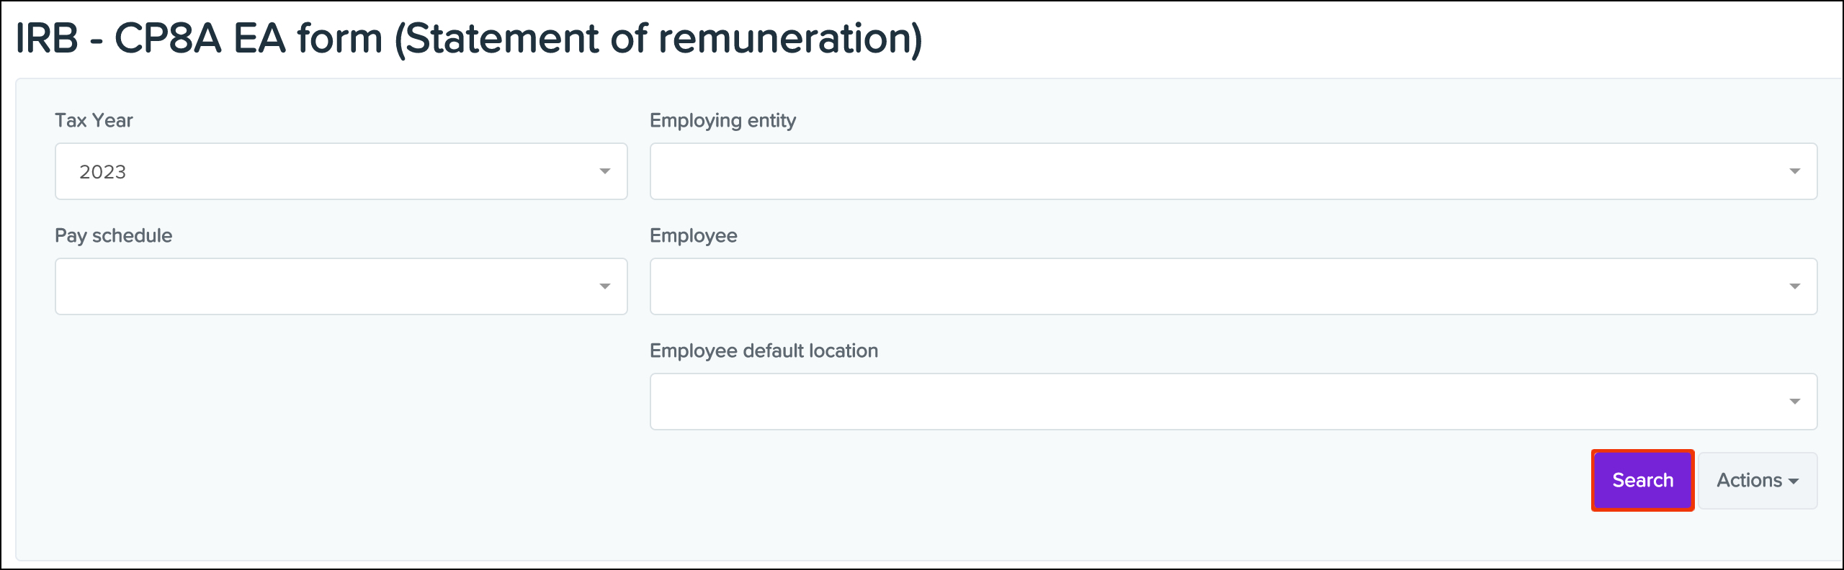
Task: Click the Tax Year dropdown arrow
Action: [x=604, y=171]
